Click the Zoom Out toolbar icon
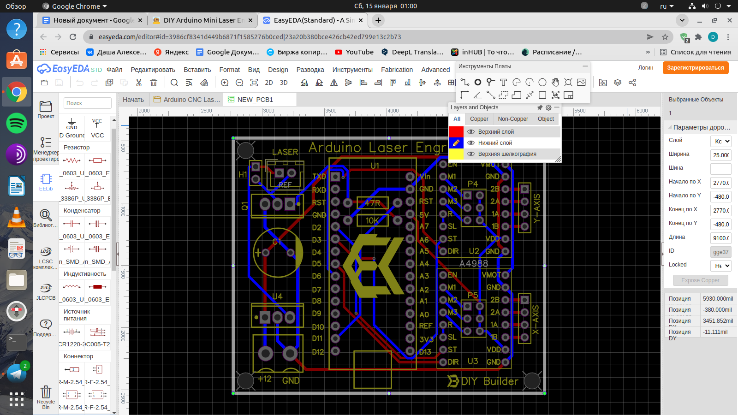 click(x=239, y=83)
